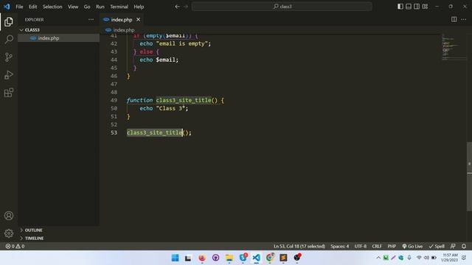Open Skype from the taskbar
The height and width of the screenshot is (265, 472).
243,258
